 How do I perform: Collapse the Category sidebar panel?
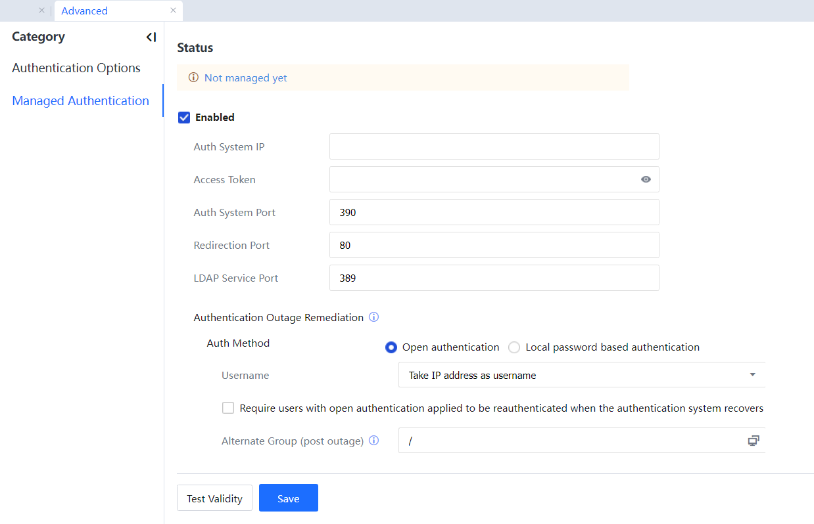pyautogui.click(x=151, y=37)
